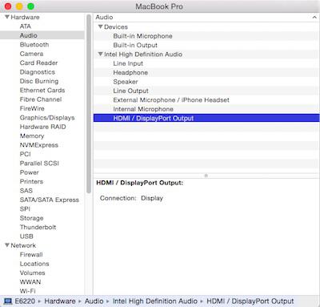This screenshot has height=307, width=320.
Task: Select Locations under Network
Action: (x=34, y=264)
